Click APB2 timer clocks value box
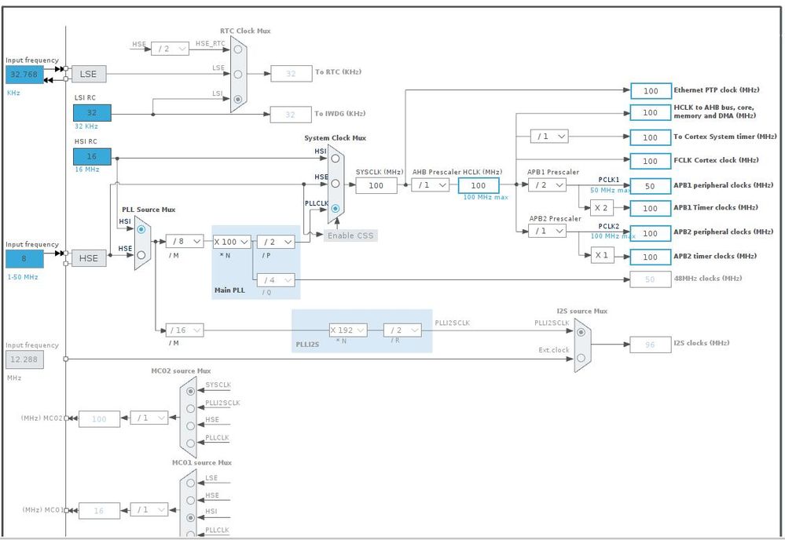Image resolution: width=785 pixels, height=540 pixels. 651,257
